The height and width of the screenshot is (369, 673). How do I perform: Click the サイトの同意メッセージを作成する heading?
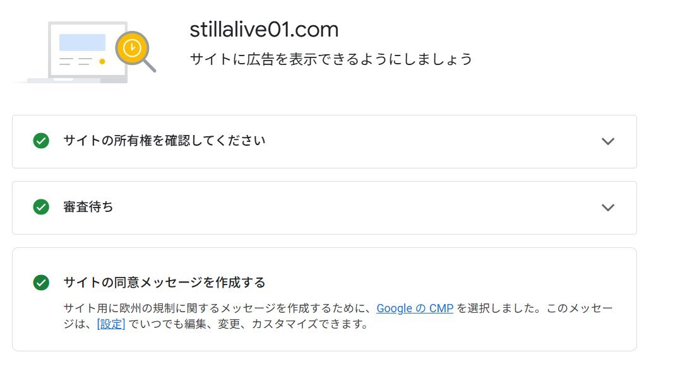click(164, 283)
